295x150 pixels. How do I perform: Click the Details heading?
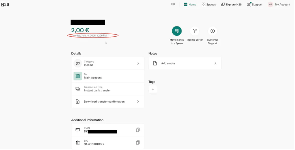pos(76,54)
